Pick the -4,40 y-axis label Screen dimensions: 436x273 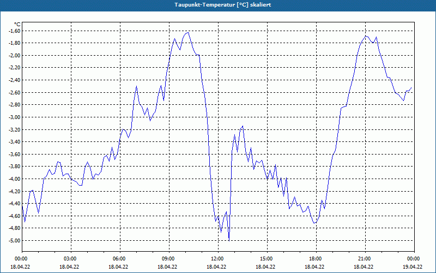click(14, 203)
